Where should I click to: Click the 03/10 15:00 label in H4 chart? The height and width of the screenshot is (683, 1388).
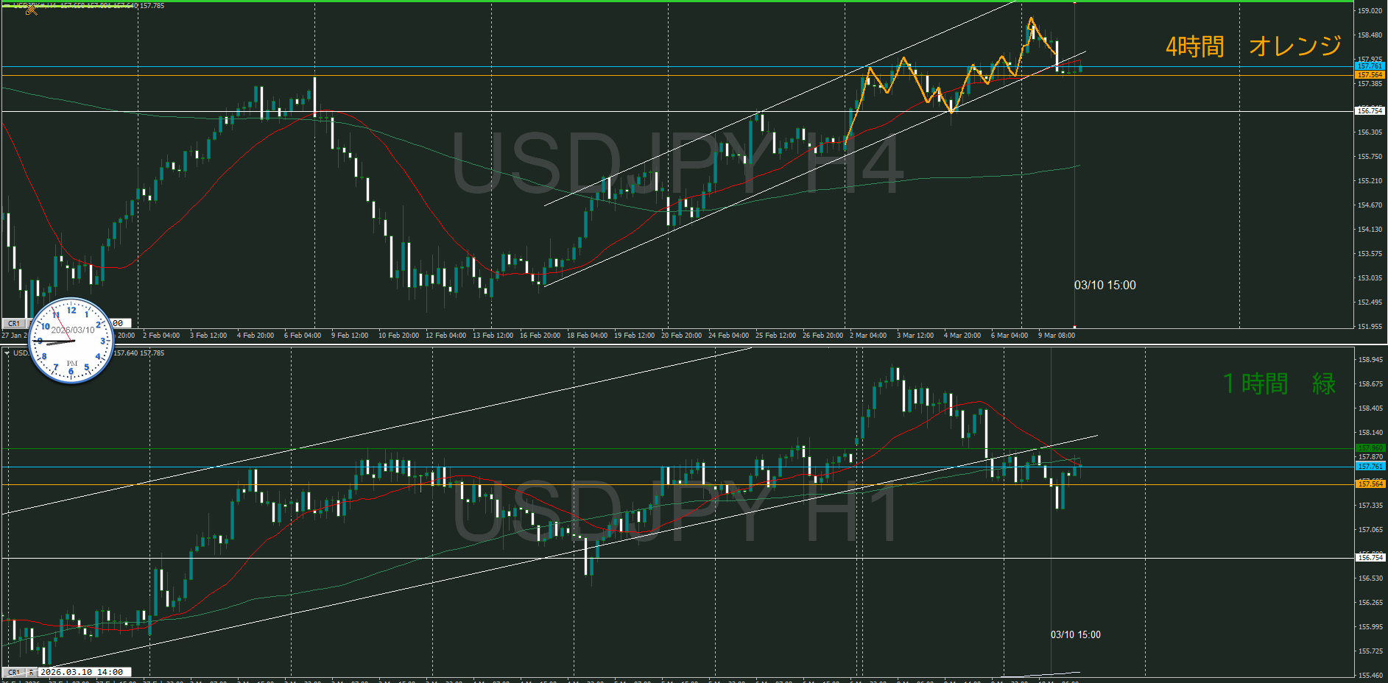point(1105,286)
